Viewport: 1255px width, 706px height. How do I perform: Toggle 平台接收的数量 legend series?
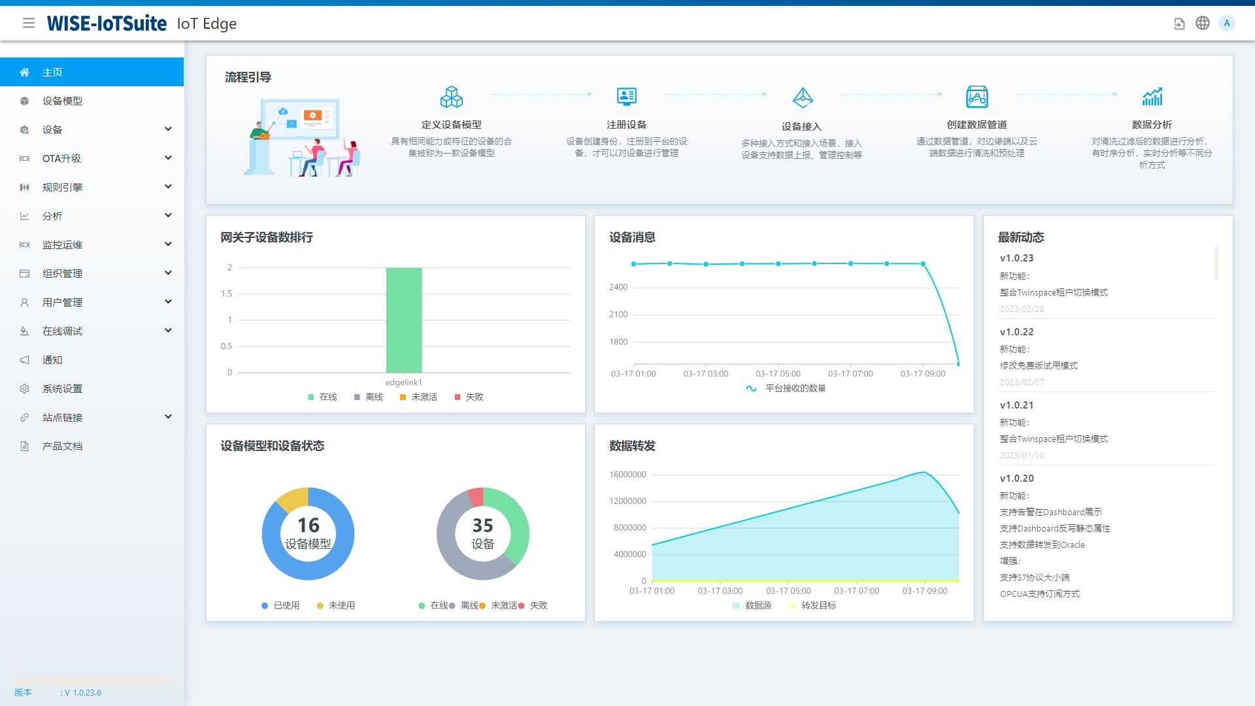(x=786, y=388)
